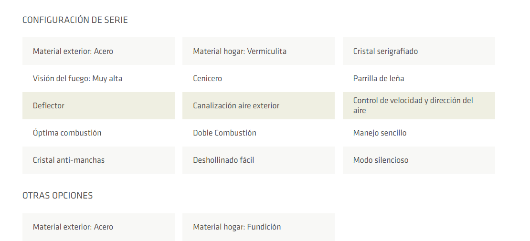Choose Parrilla de leña entry

pos(419,78)
